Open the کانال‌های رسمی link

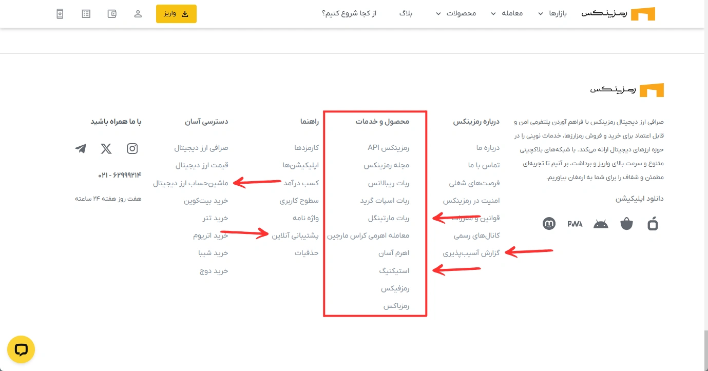476,236
